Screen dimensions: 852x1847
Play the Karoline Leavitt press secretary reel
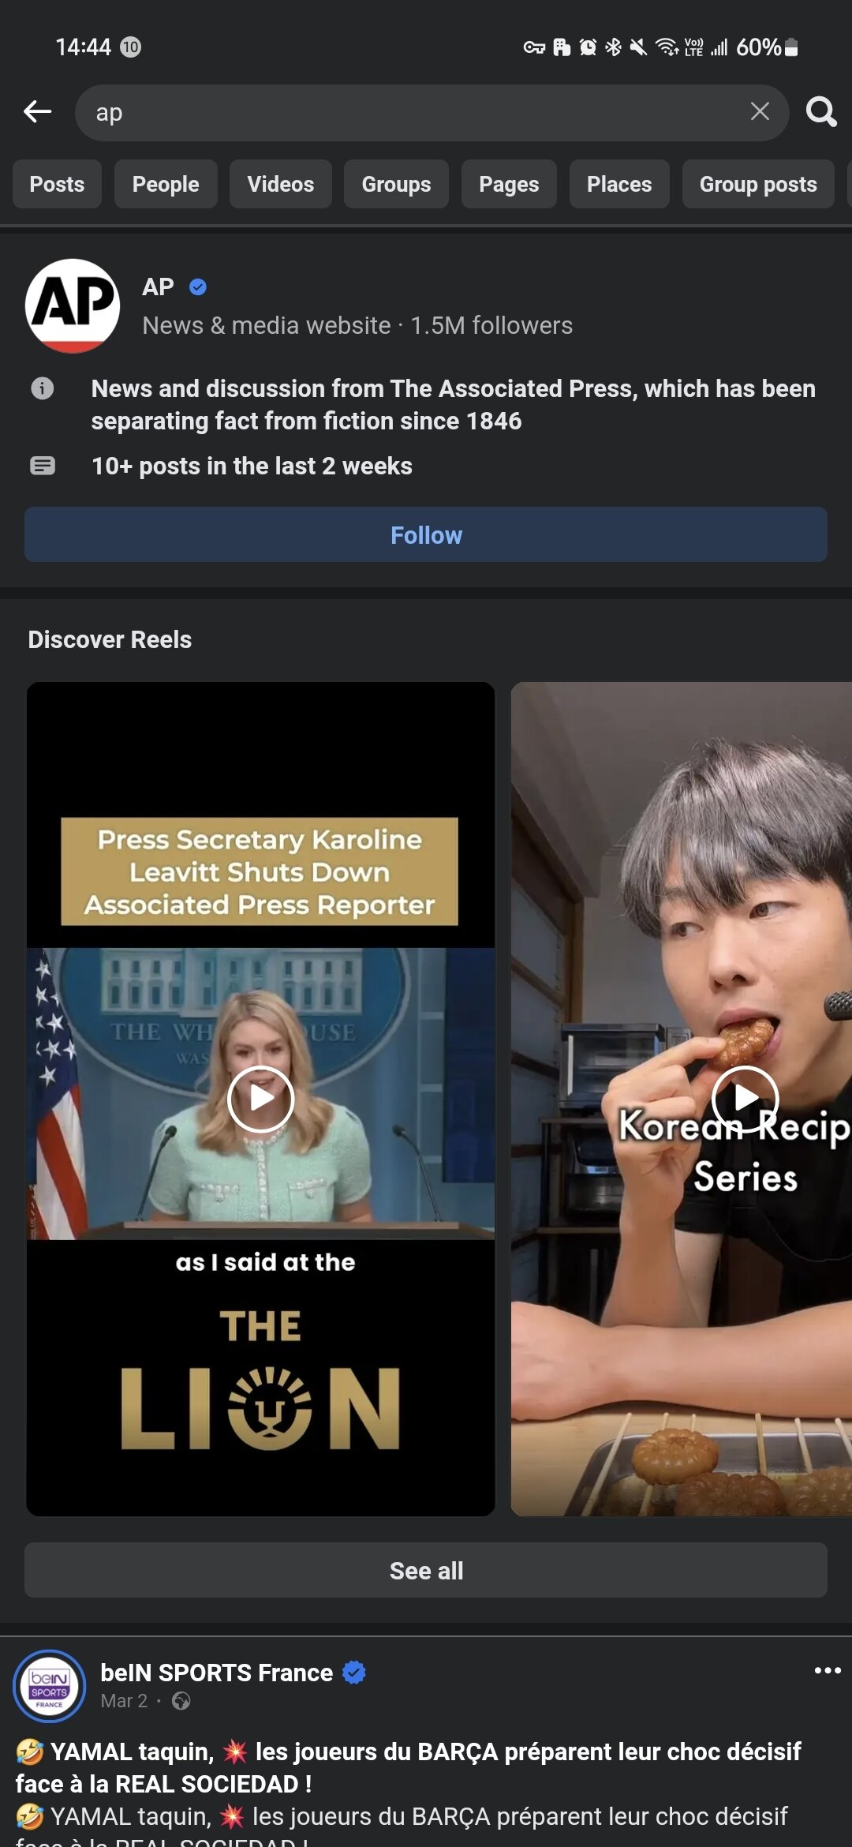[x=260, y=1099]
